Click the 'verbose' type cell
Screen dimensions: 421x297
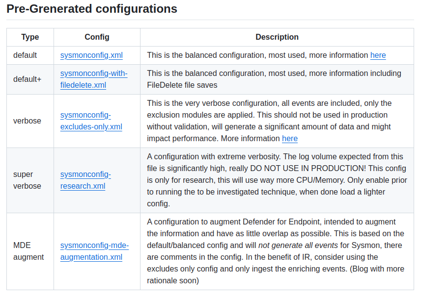coord(27,121)
